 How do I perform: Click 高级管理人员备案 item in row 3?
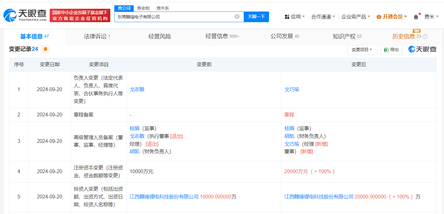99,141
